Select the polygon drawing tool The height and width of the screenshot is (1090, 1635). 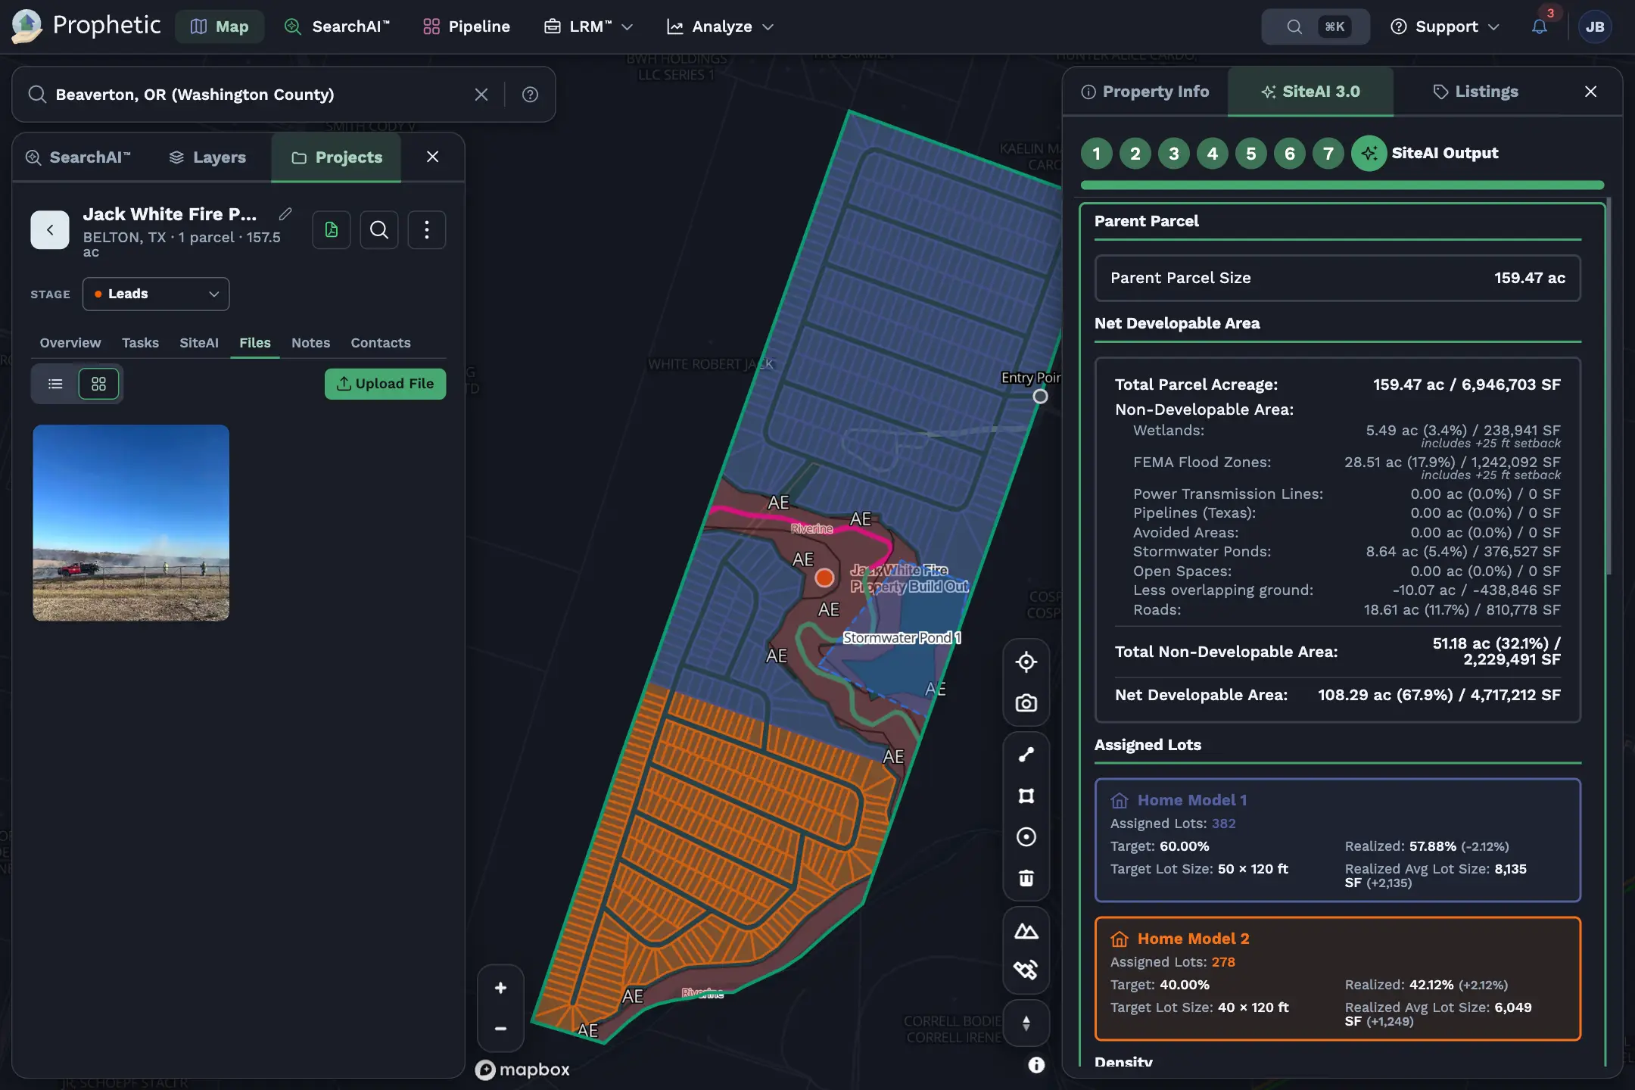click(1026, 796)
